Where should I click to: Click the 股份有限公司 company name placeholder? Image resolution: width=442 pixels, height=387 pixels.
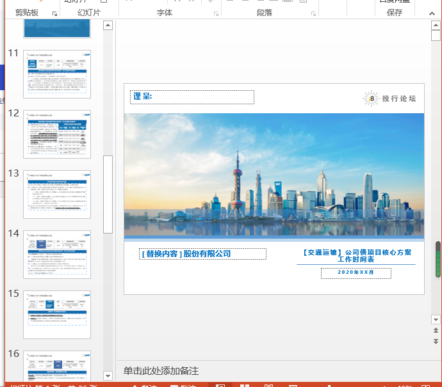point(202,254)
